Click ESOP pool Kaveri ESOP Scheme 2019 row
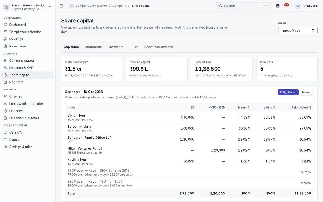 pos(189,172)
